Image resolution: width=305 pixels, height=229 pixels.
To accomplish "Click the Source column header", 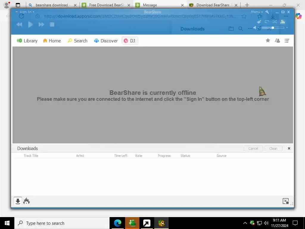I will 221,156.
